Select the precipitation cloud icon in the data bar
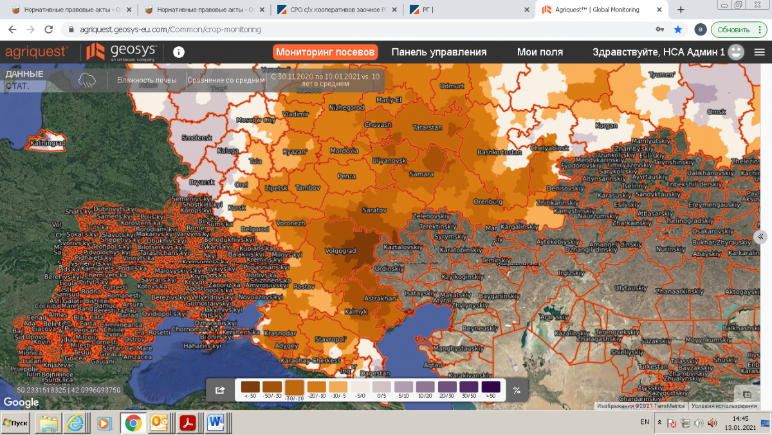Viewport: 772px width, 435px height. click(x=87, y=80)
